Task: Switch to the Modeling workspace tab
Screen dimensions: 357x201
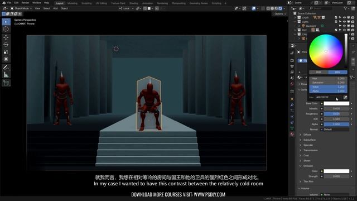Action: (x=72, y=3)
